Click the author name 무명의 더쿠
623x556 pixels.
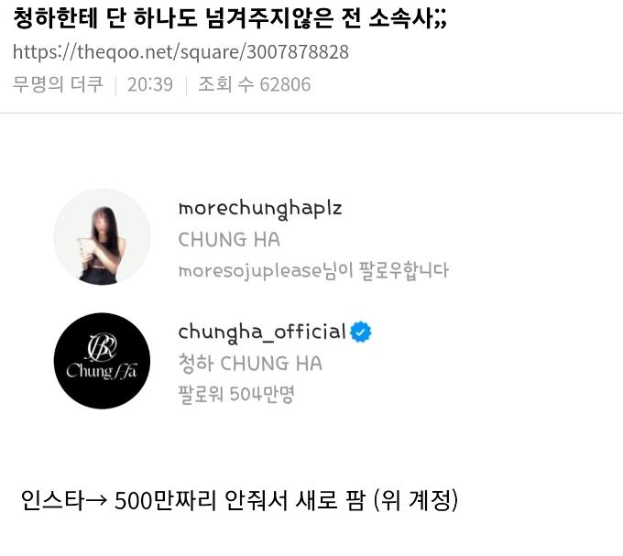pyautogui.click(x=58, y=84)
